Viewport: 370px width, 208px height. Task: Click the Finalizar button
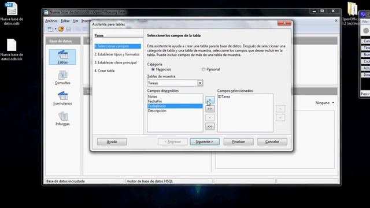point(238,142)
